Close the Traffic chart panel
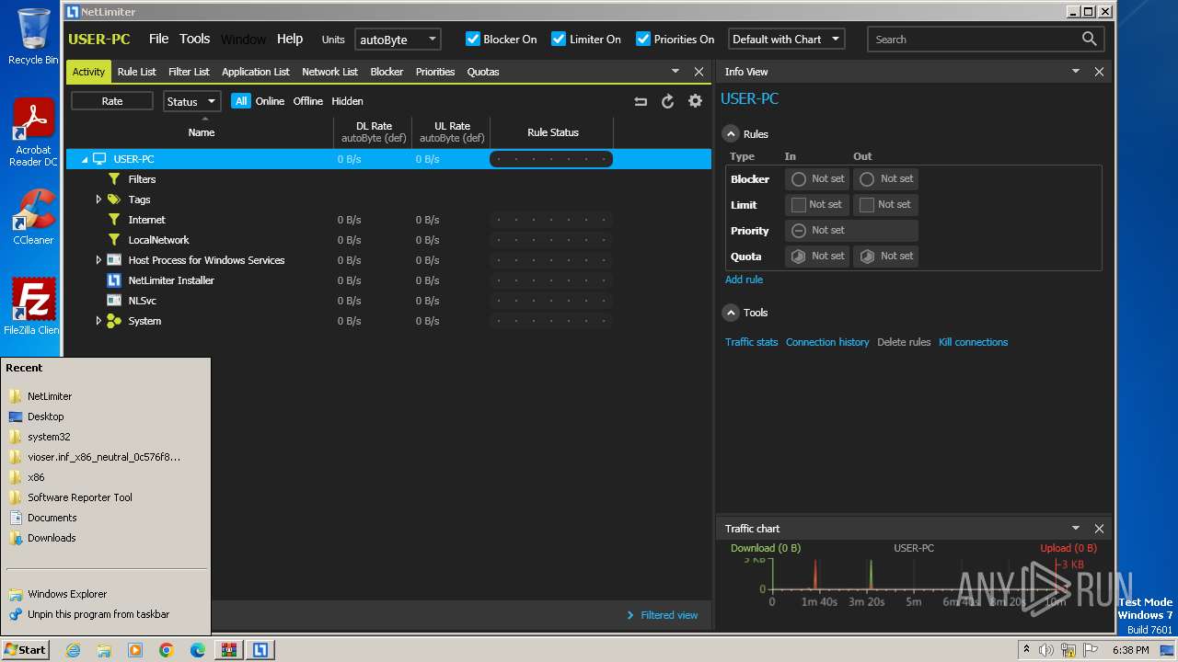This screenshot has height=662, width=1178. (x=1099, y=529)
